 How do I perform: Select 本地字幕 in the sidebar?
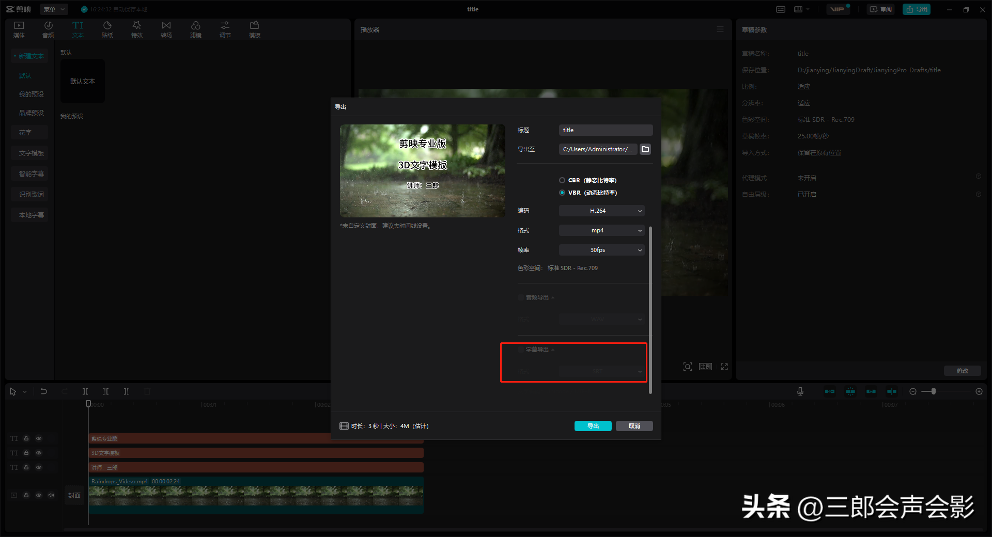click(x=29, y=215)
